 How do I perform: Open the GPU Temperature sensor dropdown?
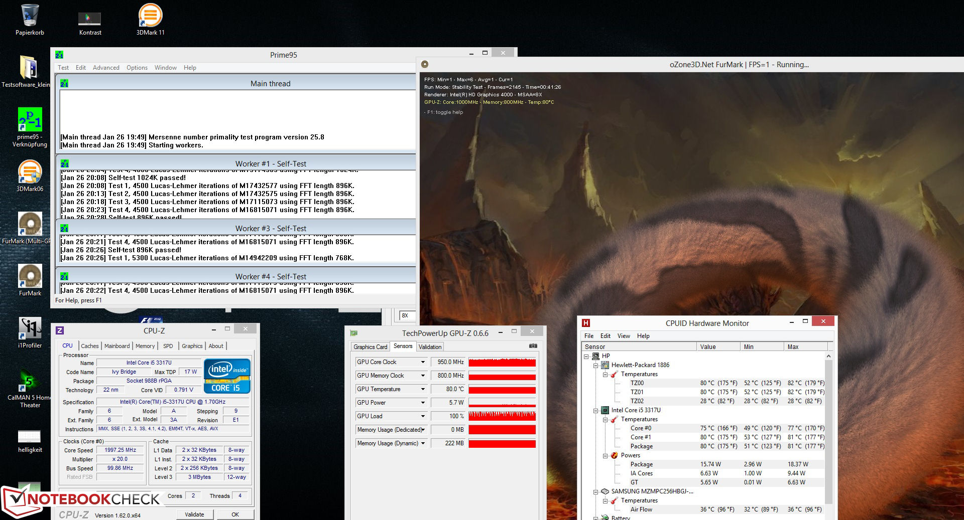coord(423,389)
